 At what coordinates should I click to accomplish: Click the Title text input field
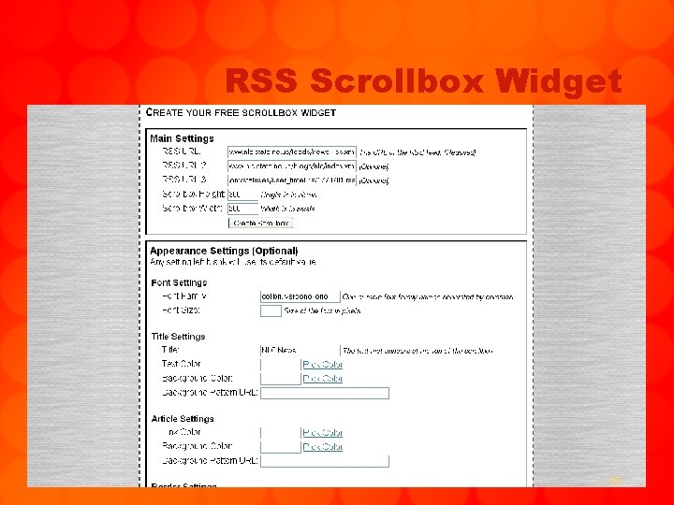[300, 351]
